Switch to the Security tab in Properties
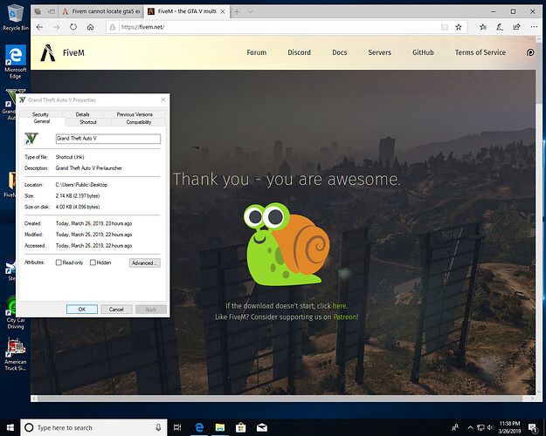546x436 pixels. click(x=40, y=114)
